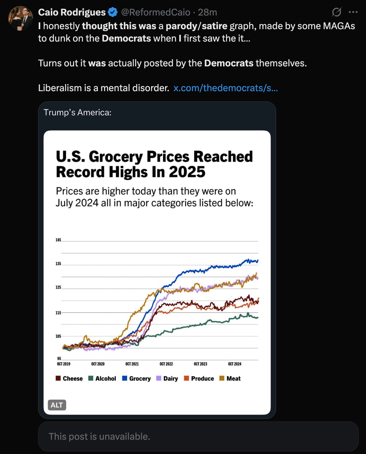This screenshot has width=366, height=454.
Task: Click the OCT 2024 axis label
Action: click(x=235, y=364)
